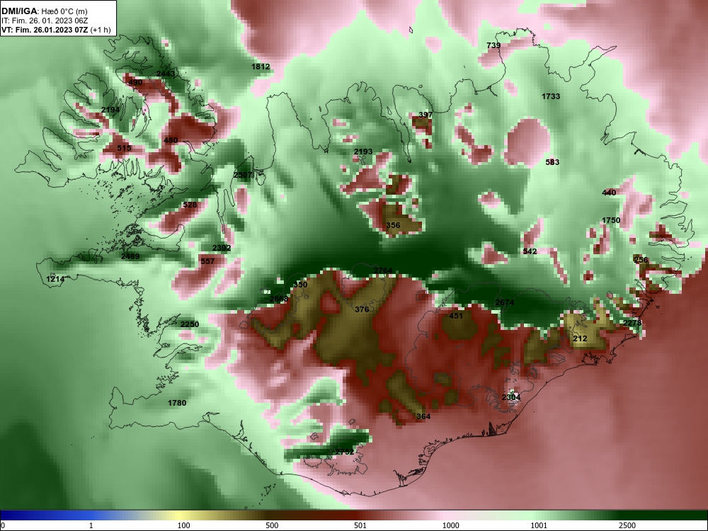
Task: Click the legend label 0
Action: (3, 525)
